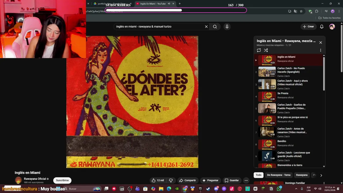The width and height of the screenshot is (343, 193).
Task: Open the Crear create menu
Action: [308, 27]
